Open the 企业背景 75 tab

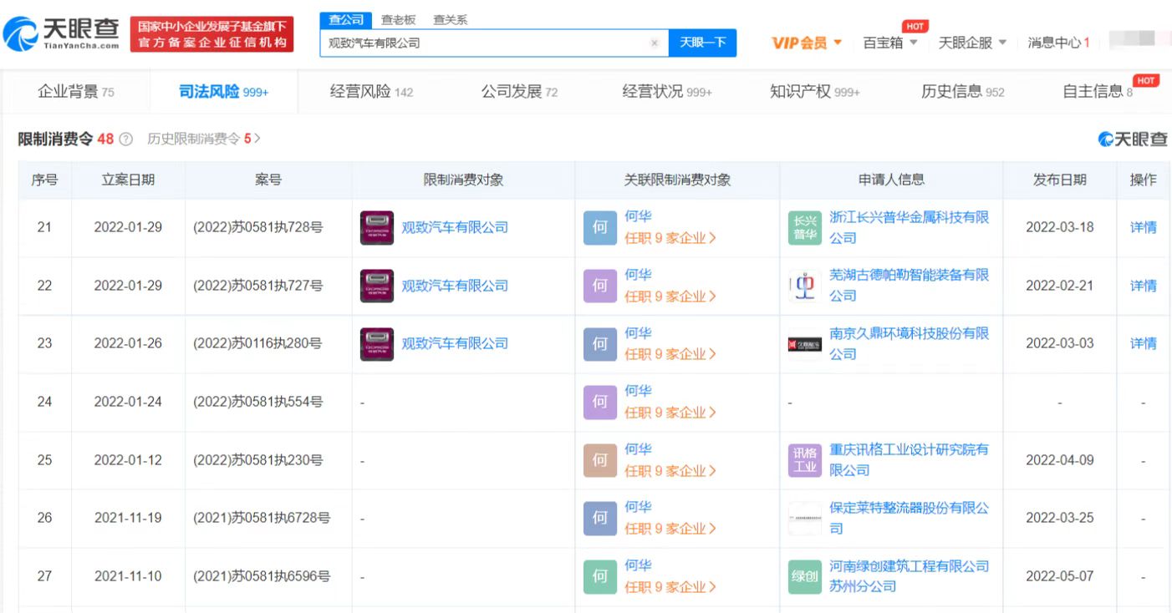(x=76, y=92)
